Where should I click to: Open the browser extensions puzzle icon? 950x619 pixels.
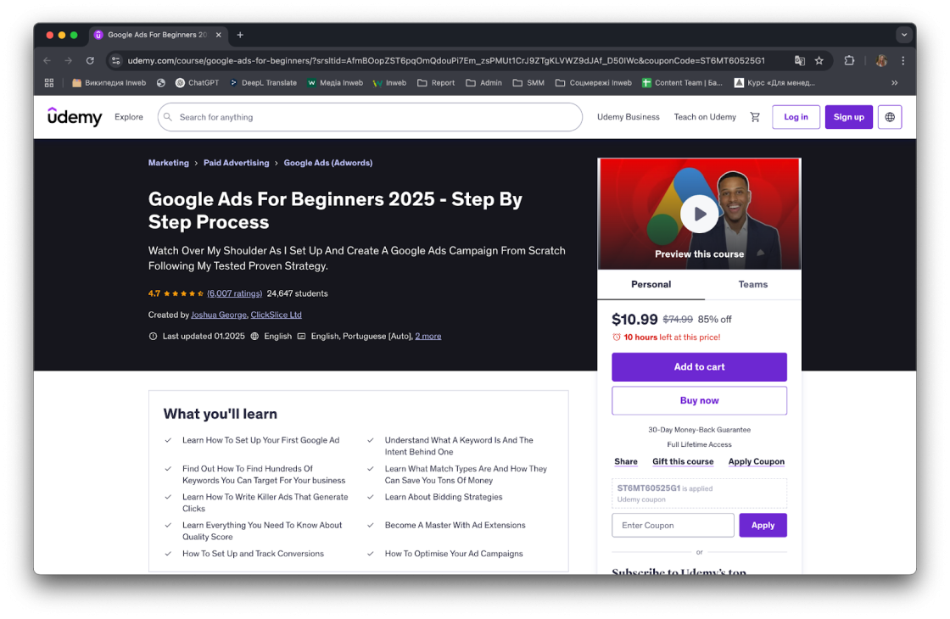[849, 60]
